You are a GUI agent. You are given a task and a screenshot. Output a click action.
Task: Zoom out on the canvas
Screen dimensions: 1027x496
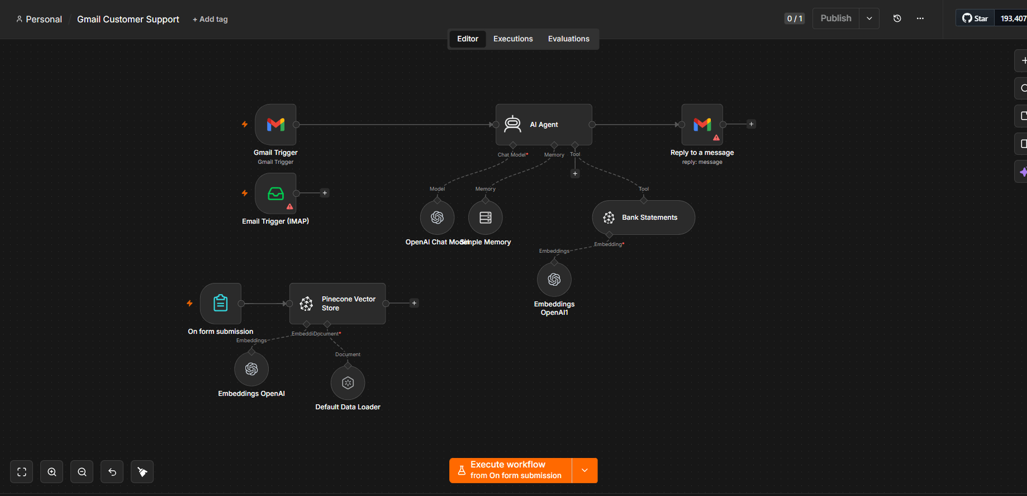pos(82,472)
